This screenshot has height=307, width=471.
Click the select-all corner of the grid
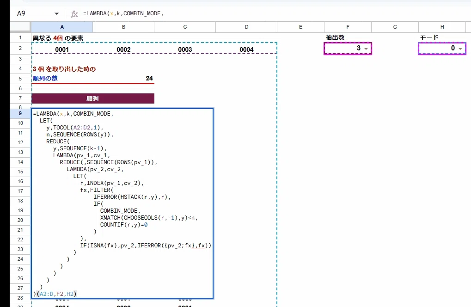coord(20,27)
